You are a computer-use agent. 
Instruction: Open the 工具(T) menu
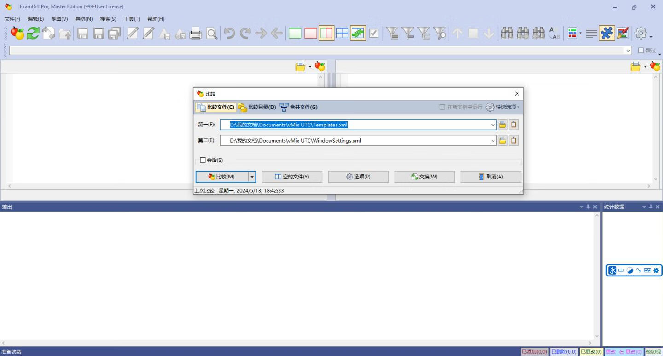point(132,19)
